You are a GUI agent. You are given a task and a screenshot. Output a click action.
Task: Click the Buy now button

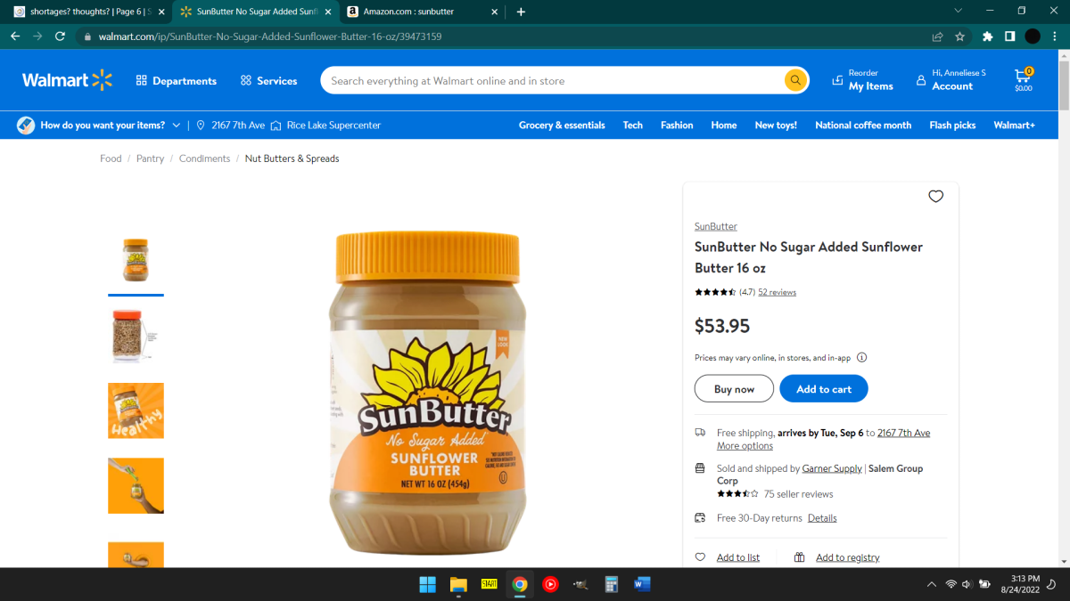(734, 389)
